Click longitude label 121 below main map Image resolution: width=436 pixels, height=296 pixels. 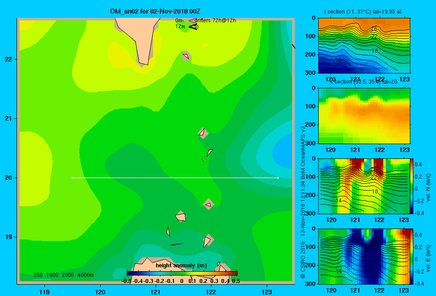[156, 292]
